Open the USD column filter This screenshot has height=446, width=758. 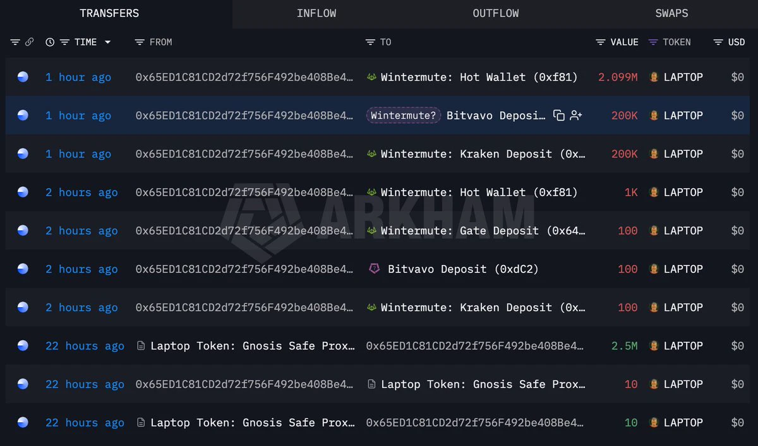tap(718, 42)
